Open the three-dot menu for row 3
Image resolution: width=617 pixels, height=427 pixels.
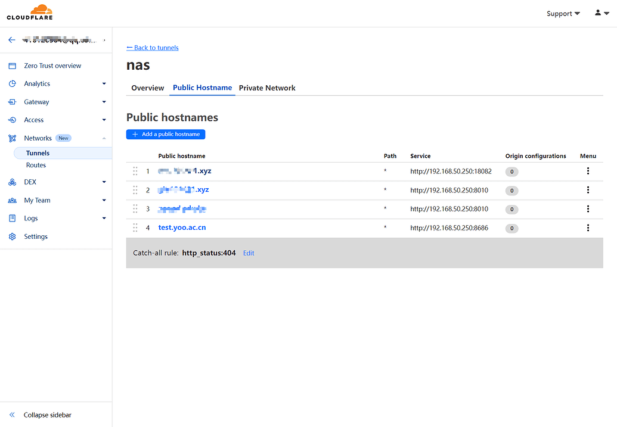(x=588, y=209)
